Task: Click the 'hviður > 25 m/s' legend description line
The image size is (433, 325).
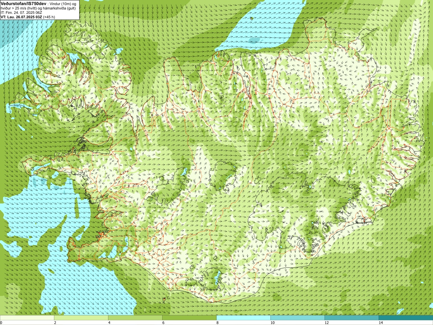Action: point(38,8)
